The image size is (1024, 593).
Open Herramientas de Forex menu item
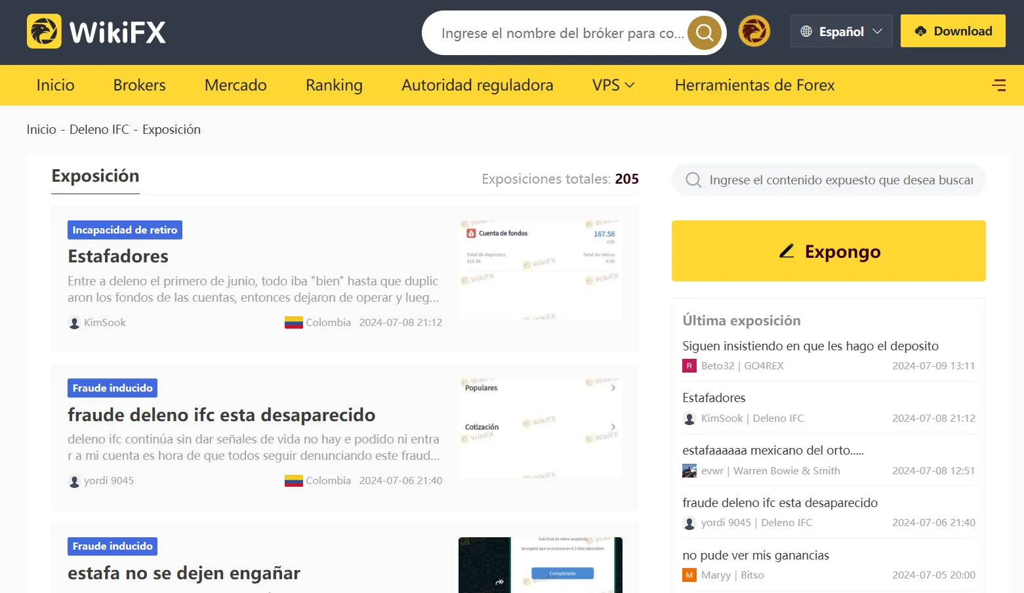[754, 85]
